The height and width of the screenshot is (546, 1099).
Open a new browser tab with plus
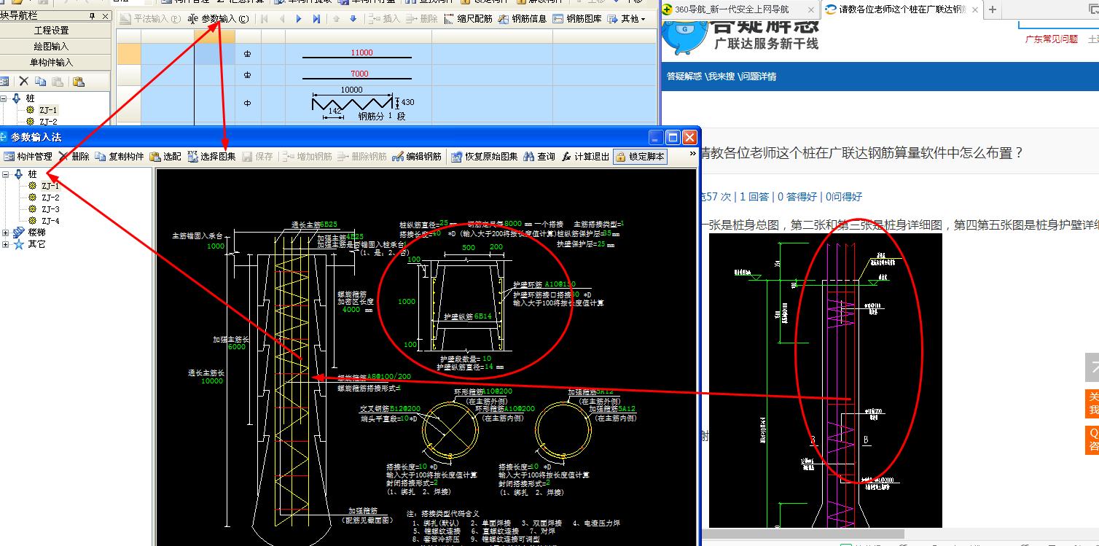[992, 9]
